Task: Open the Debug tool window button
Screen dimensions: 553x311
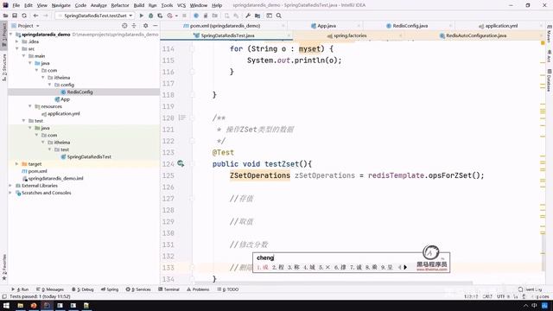Action: (83, 289)
